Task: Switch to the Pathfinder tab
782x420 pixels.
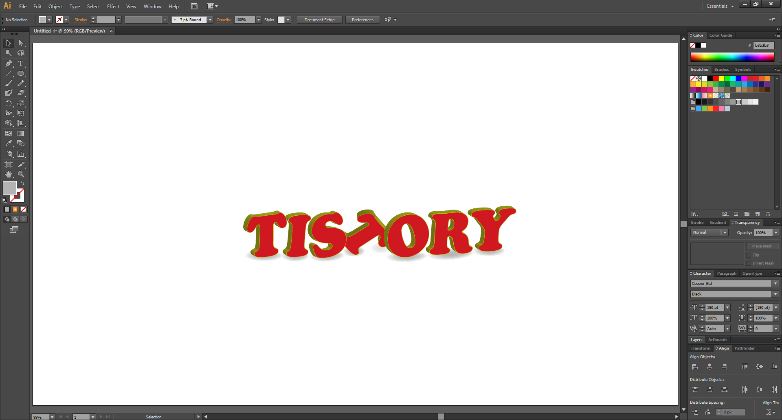Action: point(745,348)
